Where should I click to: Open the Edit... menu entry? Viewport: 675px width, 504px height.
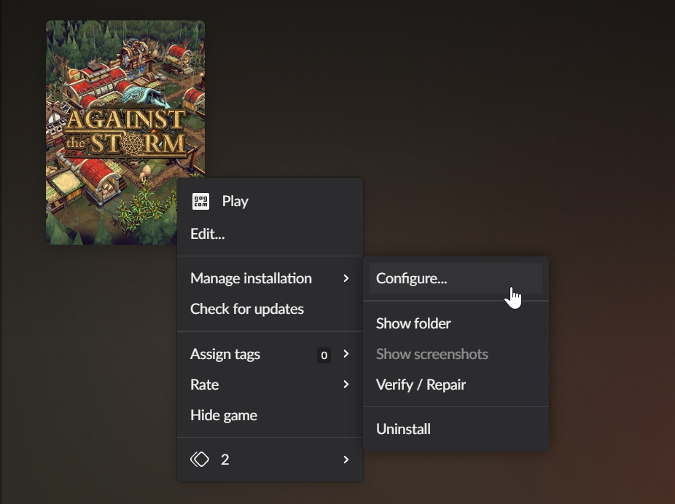(270, 234)
